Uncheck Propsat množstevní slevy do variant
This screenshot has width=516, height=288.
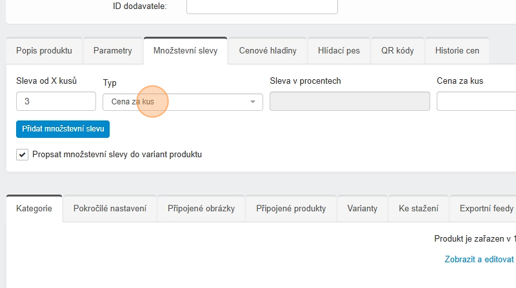(x=23, y=155)
